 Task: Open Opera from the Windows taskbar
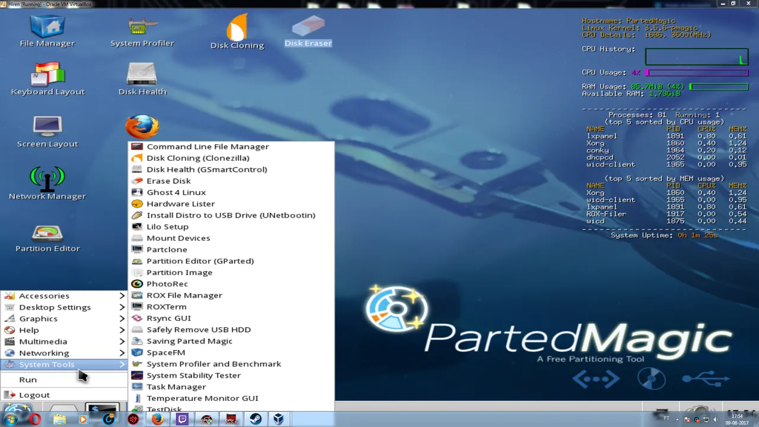pyautogui.click(x=35, y=419)
